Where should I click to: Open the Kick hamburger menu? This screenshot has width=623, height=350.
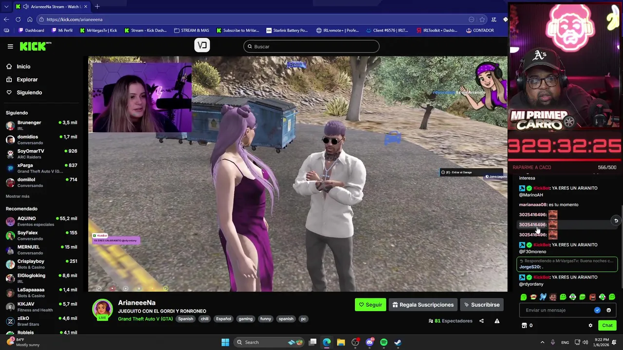(10, 46)
